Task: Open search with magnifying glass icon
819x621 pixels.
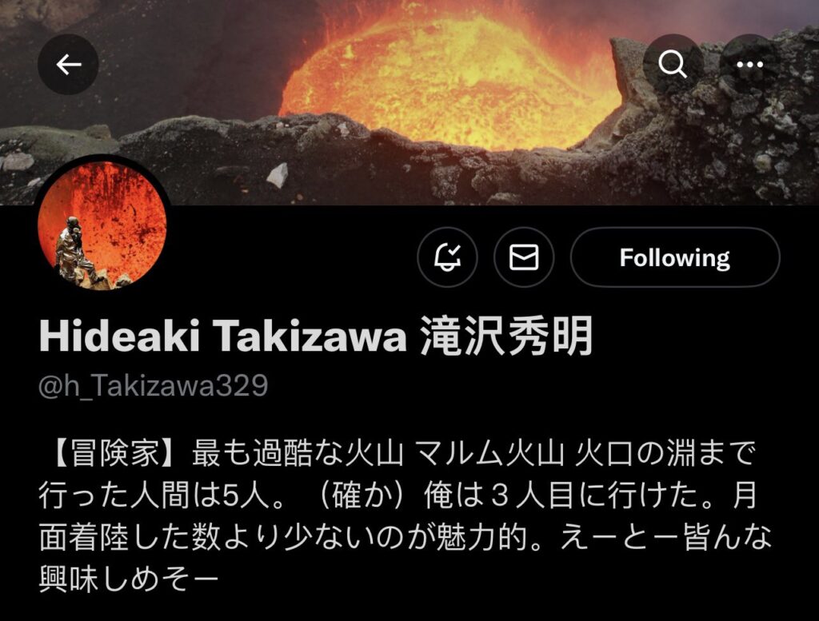Action: coord(672,65)
